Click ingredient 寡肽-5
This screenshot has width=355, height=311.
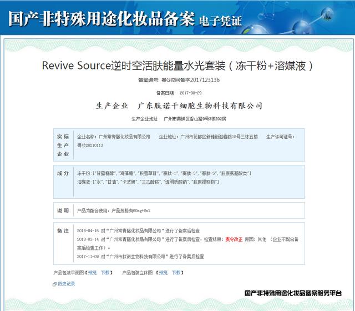(x=208, y=173)
